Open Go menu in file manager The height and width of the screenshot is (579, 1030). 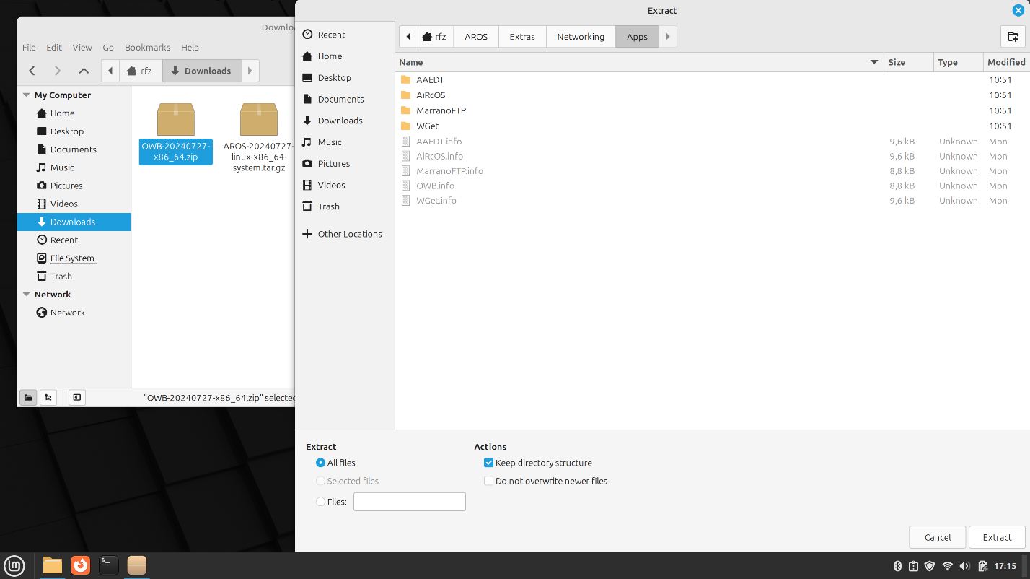(x=108, y=48)
